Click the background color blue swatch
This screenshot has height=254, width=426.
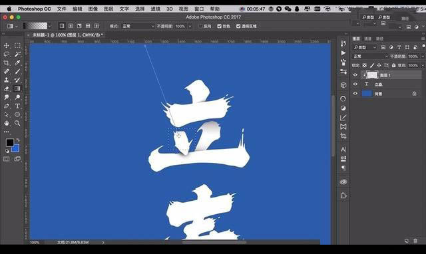[x=16, y=149]
